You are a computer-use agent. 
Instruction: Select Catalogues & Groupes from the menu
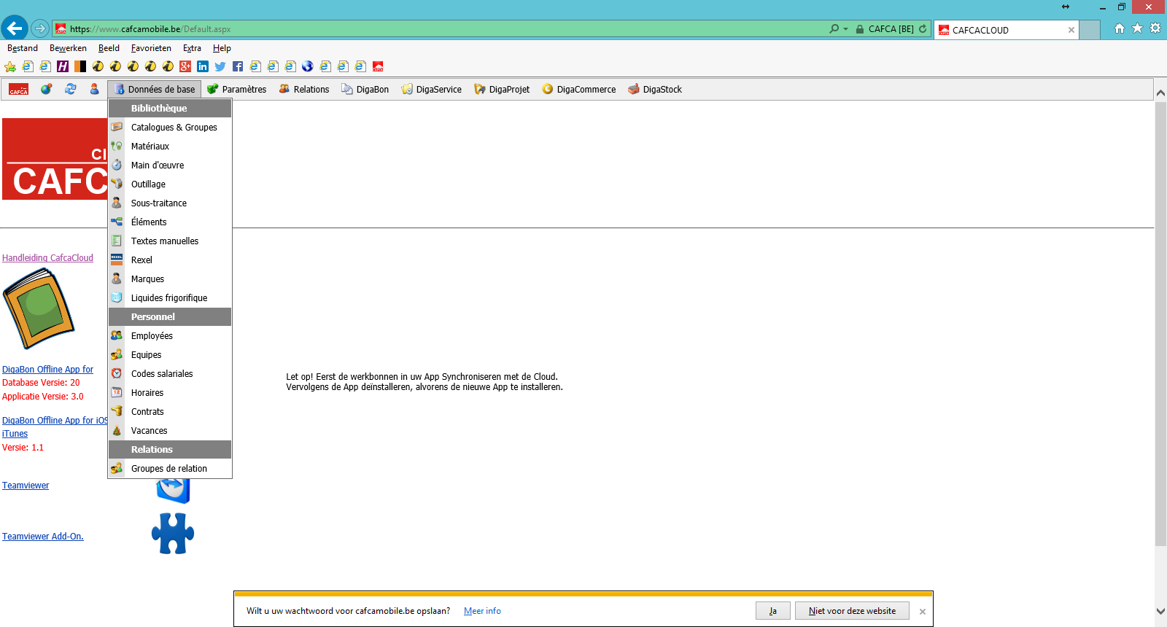pos(170,128)
